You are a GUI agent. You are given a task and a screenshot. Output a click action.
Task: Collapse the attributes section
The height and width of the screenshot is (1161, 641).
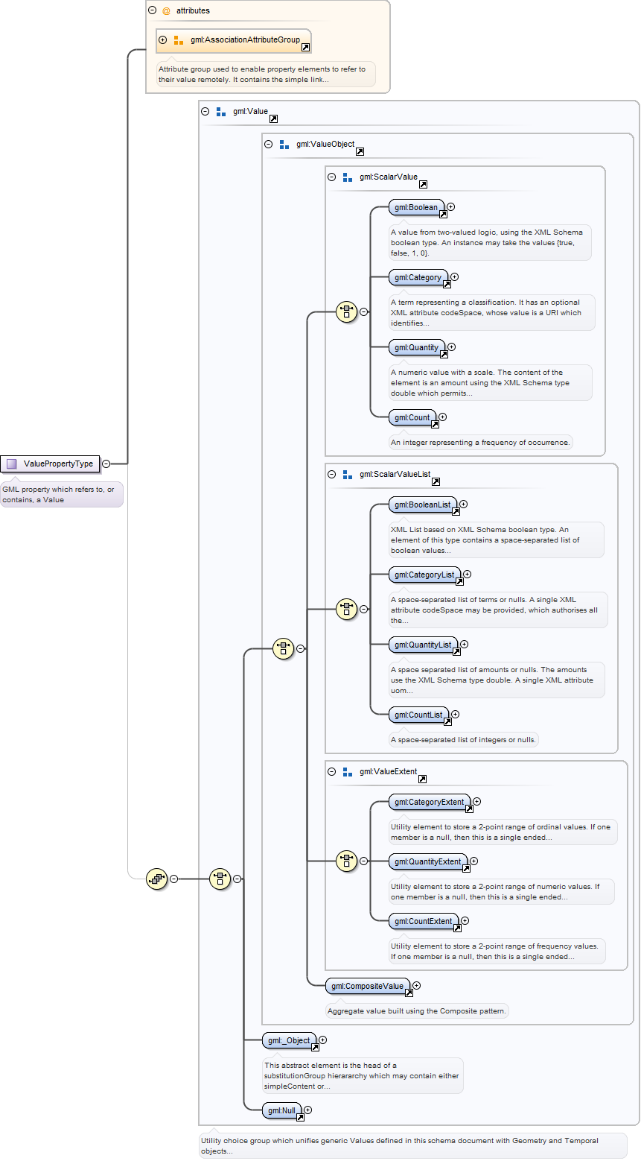(x=153, y=10)
